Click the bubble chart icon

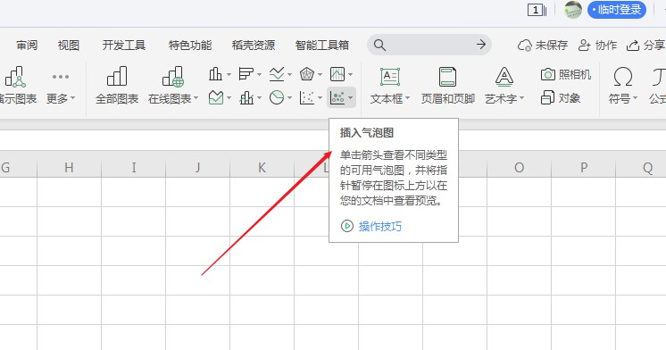pyautogui.click(x=337, y=98)
